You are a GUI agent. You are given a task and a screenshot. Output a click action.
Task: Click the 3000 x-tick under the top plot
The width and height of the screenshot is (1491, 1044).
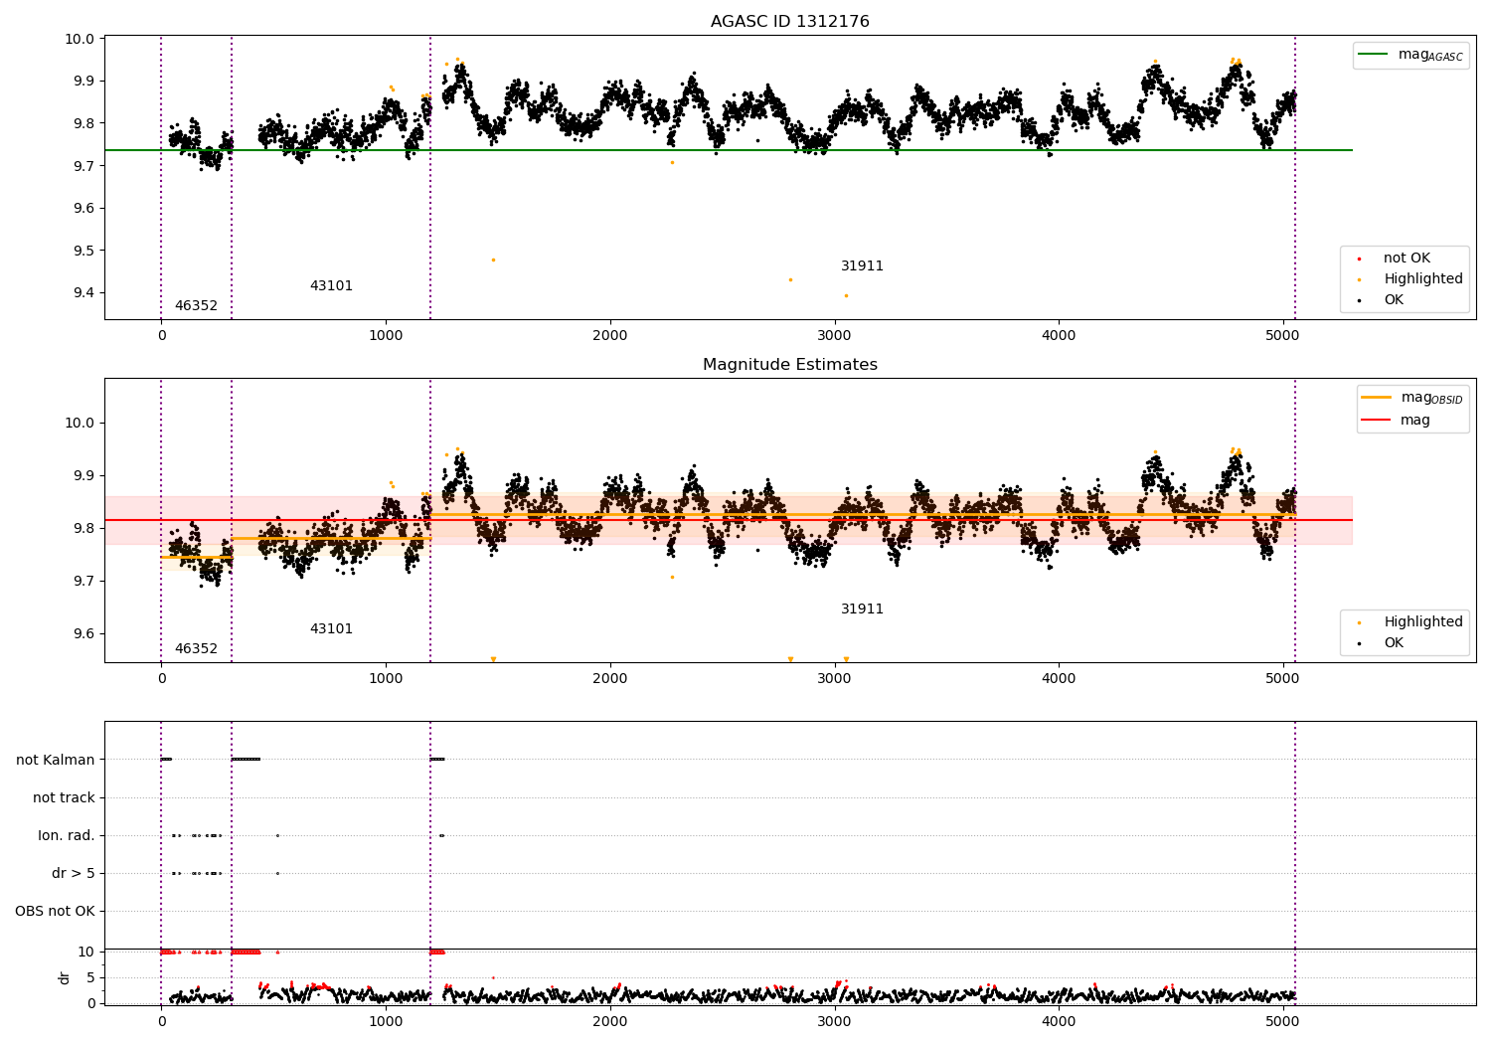click(x=834, y=336)
